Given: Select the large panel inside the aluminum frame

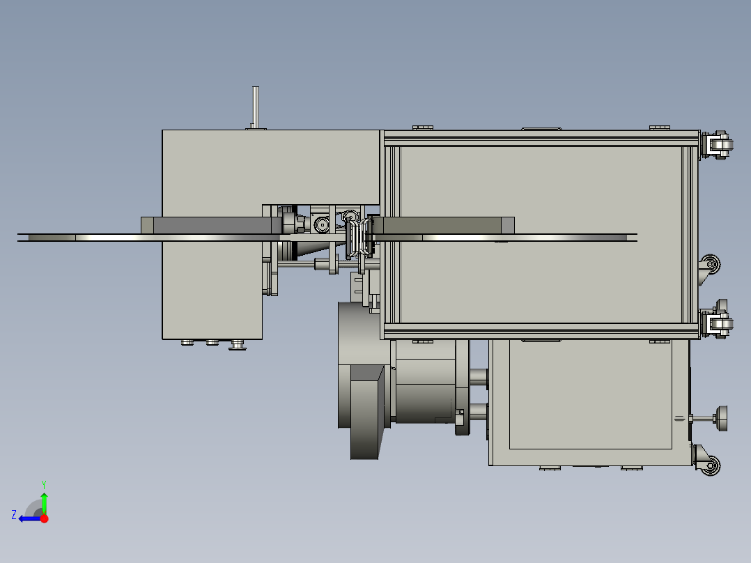Looking at the screenshot, I should (x=541, y=235).
